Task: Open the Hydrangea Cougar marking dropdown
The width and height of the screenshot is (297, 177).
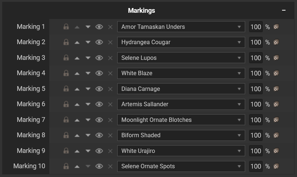Action: tap(181, 42)
